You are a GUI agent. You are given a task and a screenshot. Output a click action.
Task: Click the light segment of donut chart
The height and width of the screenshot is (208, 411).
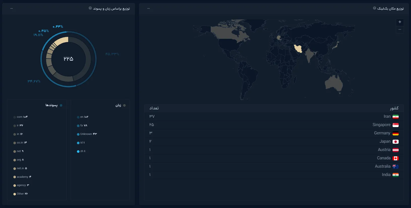pyautogui.click(x=62, y=41)
